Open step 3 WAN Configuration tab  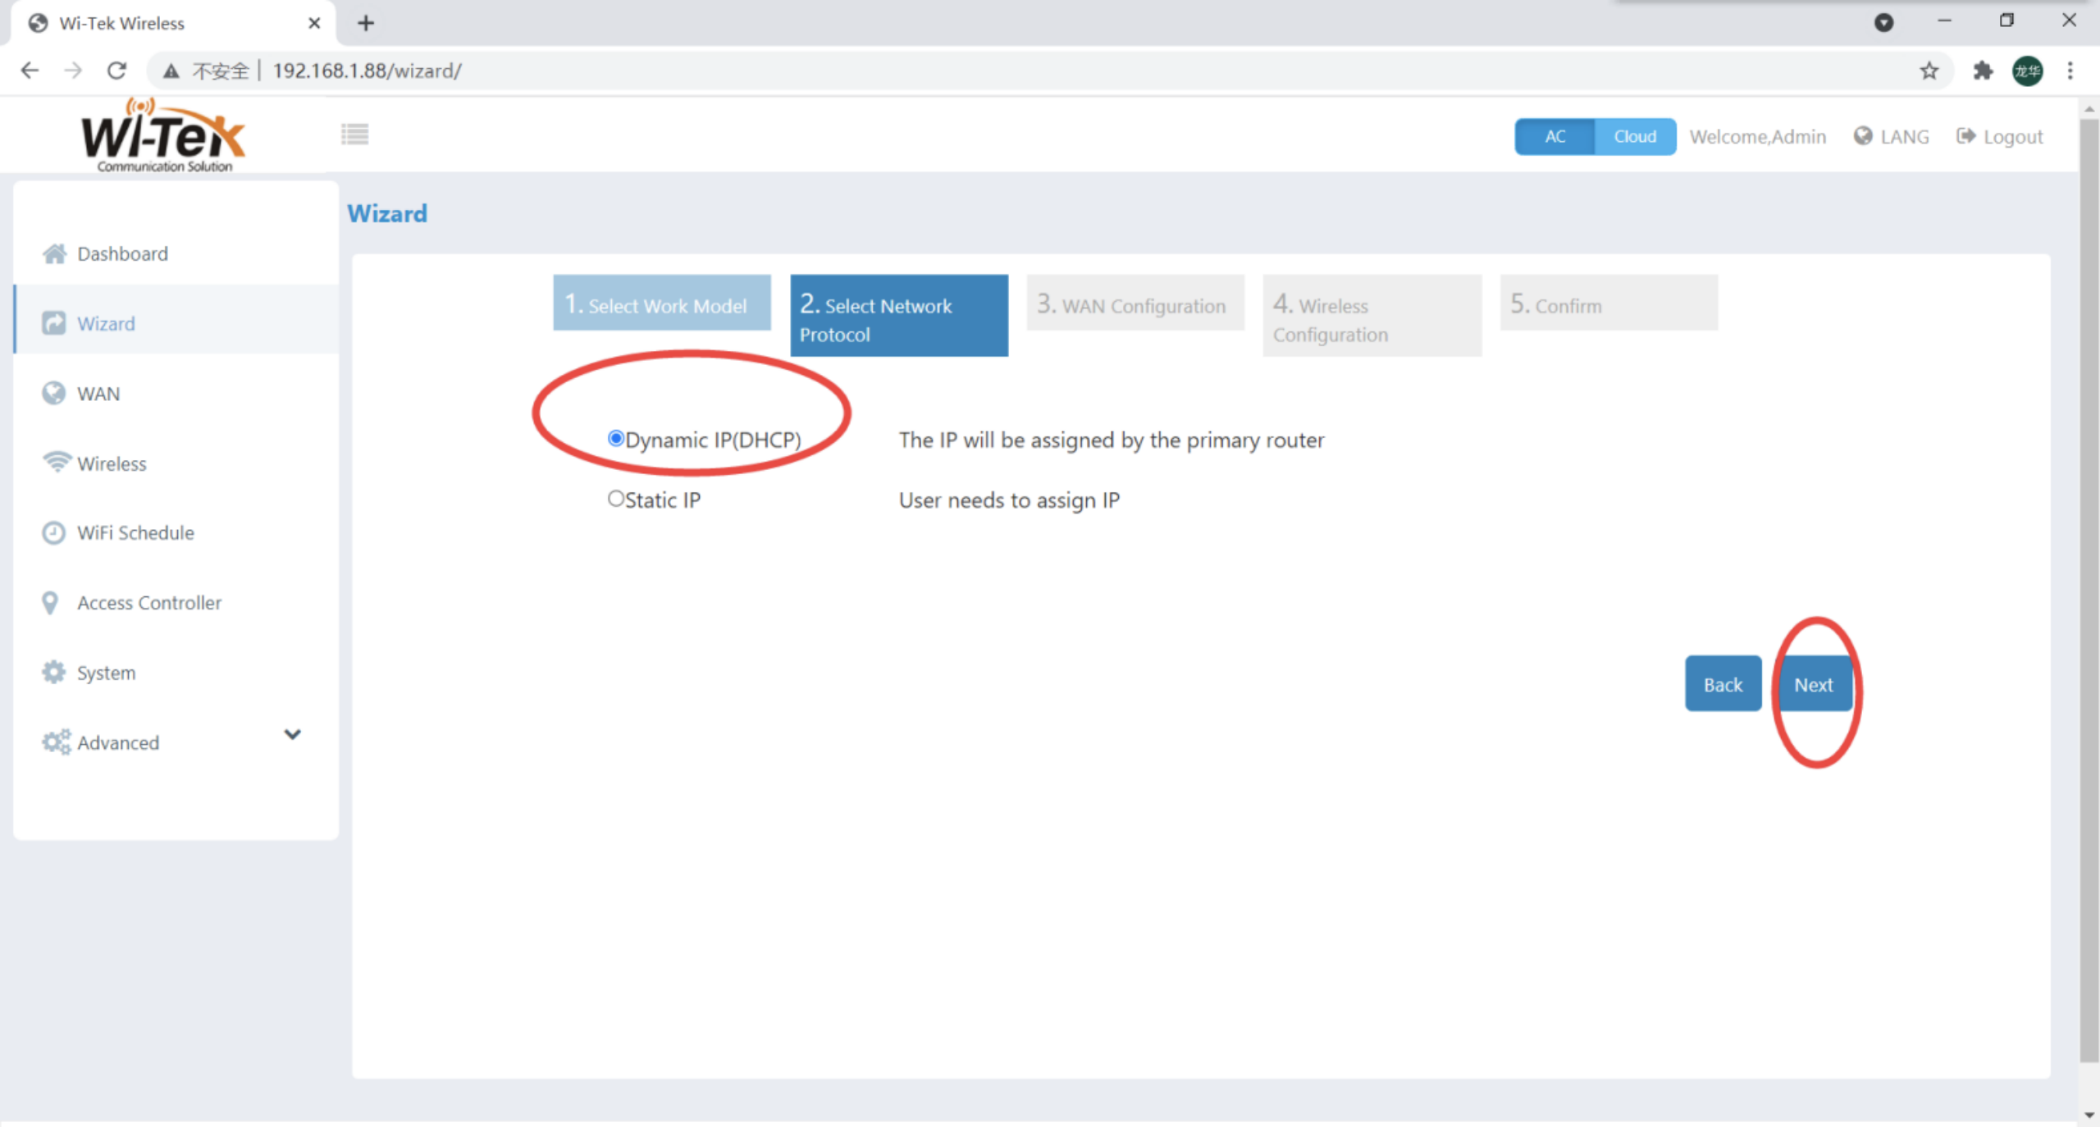coord(1134,303)
